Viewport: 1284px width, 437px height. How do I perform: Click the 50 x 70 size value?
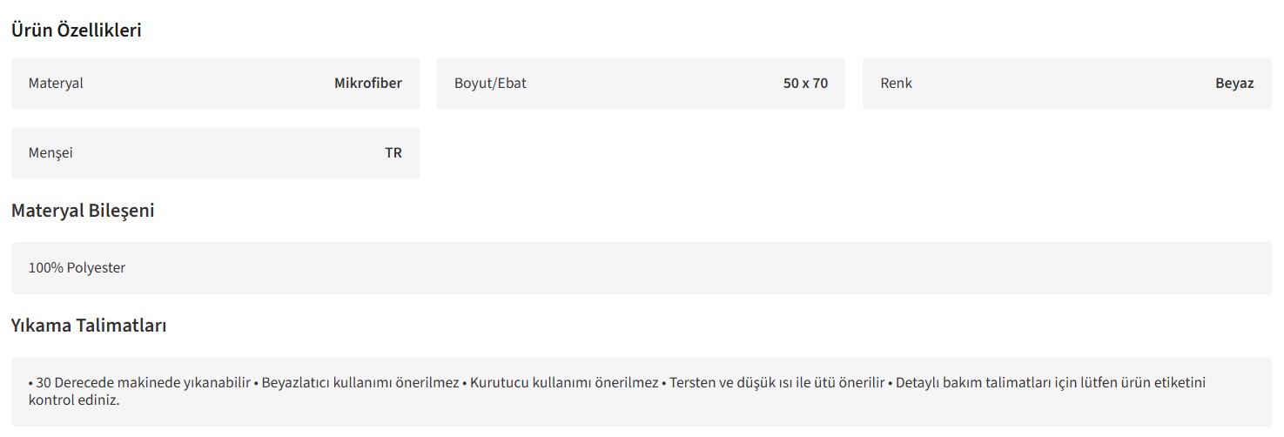(805, 84)
